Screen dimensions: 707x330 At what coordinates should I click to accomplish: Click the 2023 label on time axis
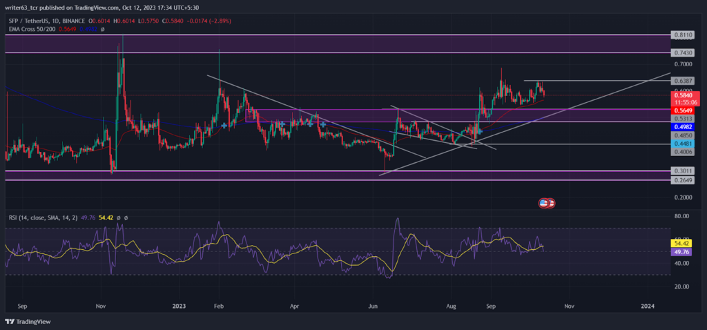(x=179, y=306)
